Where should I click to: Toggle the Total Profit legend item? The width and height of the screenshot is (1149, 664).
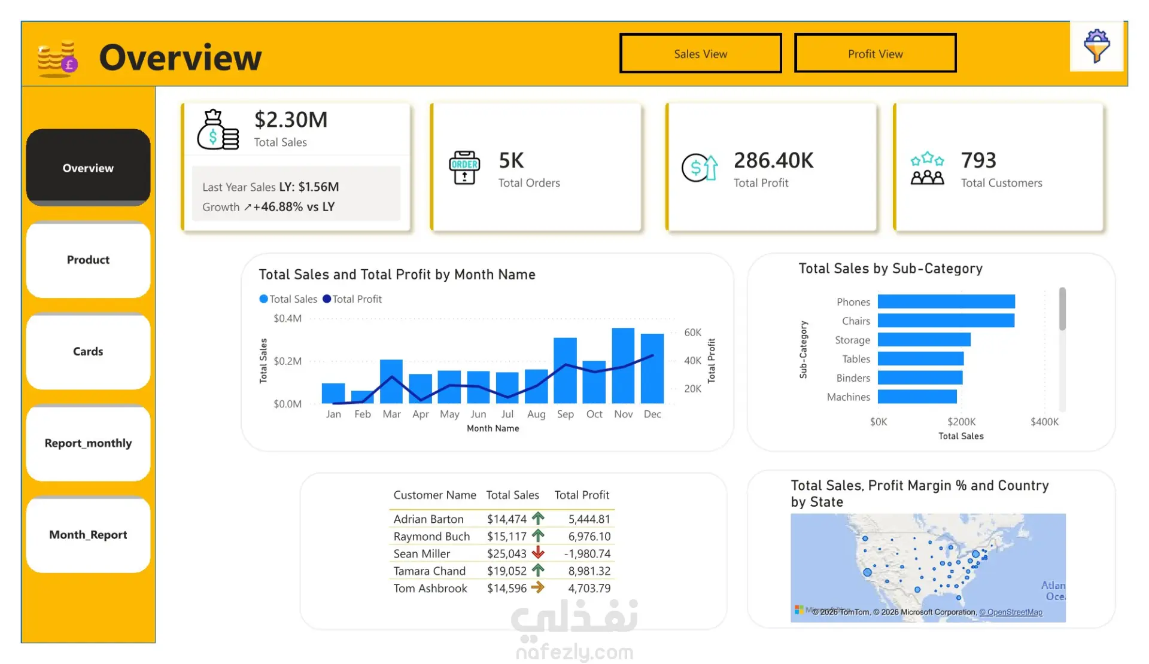(x=352, y=299)
